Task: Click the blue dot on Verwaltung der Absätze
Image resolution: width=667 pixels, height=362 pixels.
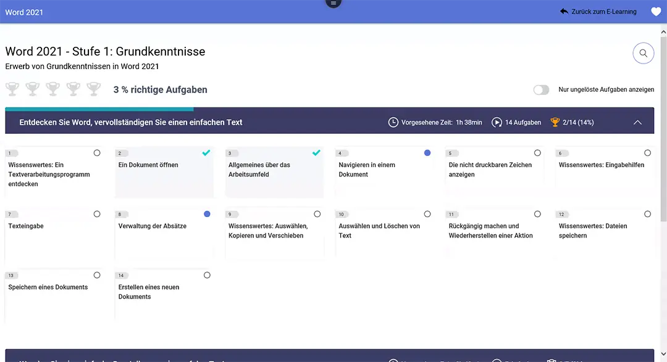Action: [x=207, y=214]
